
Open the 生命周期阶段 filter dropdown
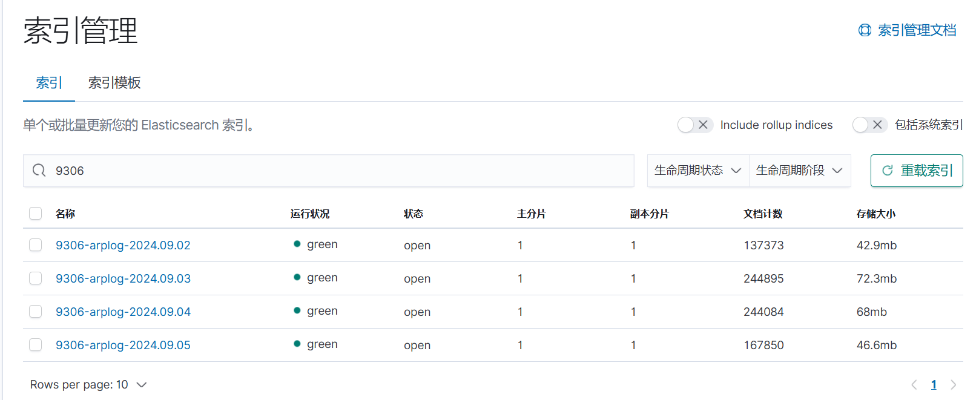[x=800, y=171]
